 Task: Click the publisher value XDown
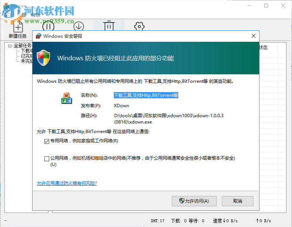tap(121, 106)
